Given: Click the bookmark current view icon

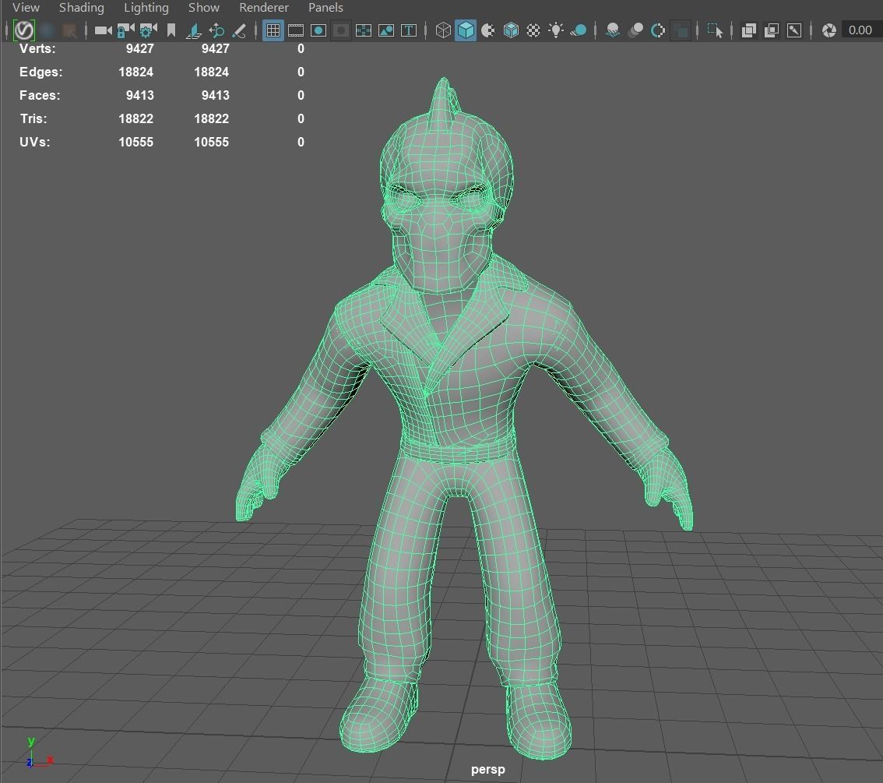Looking at the screenshot, I should (171, 30).
